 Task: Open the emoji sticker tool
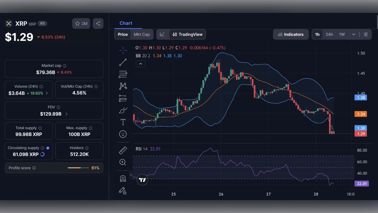(123, 134)
